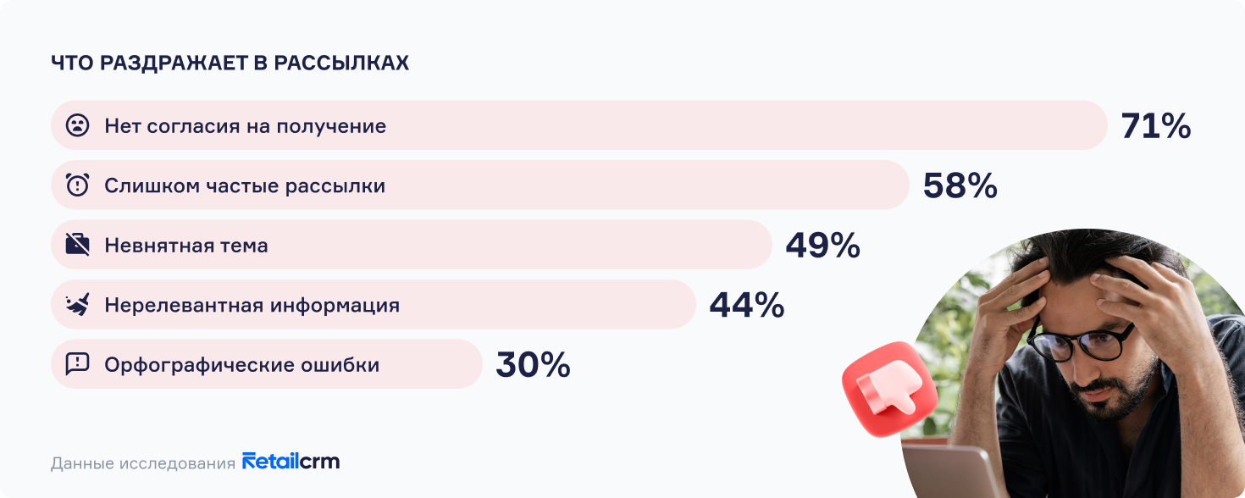
Task: Click the broom icon
Action: click(x=77, y=305)
